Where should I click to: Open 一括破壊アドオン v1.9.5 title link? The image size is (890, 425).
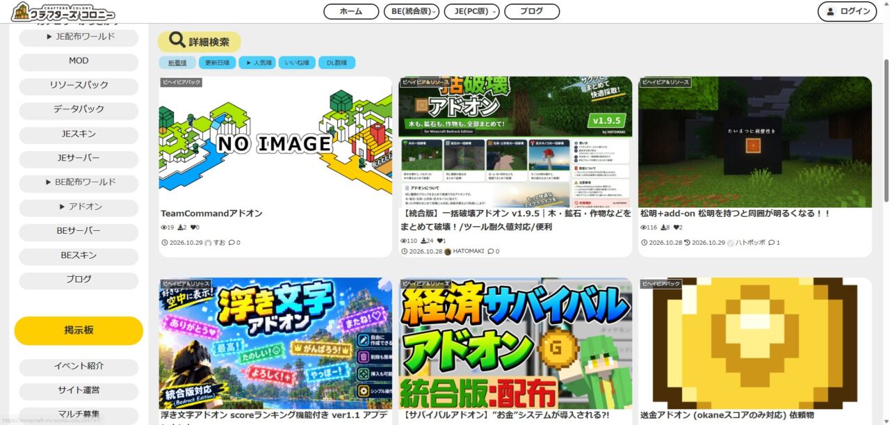pos(515,220)
